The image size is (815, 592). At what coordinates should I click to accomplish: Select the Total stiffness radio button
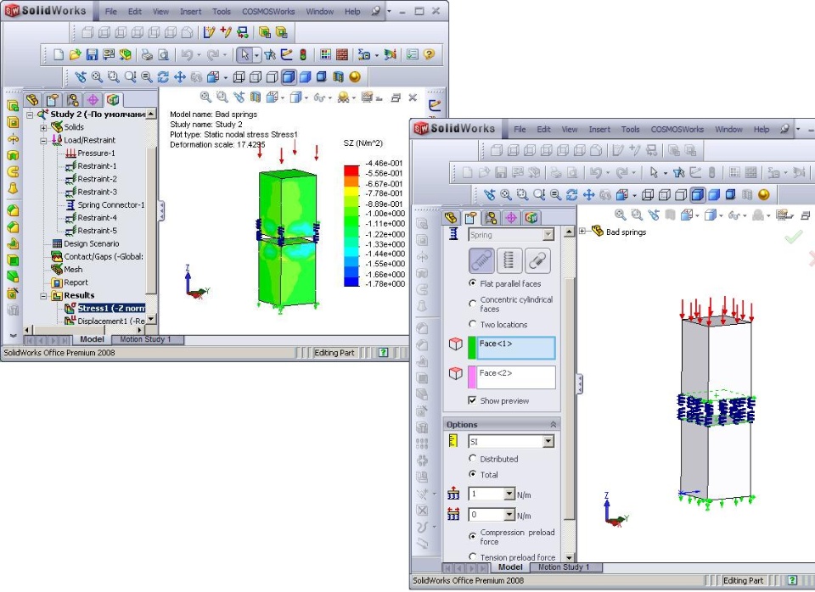coord(473,474)
